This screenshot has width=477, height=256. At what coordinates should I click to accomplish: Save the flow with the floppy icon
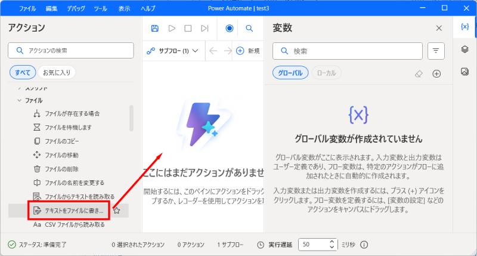pos(155,28)
